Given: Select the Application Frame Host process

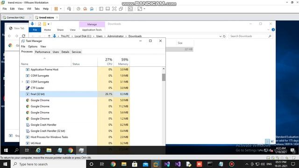Looking at the screenshot, I should 75,70.
